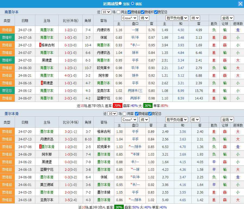Open team 圣奥尔本 in 24-05-18 row
Screen dimensions: 244x209
tap(47, 200)
